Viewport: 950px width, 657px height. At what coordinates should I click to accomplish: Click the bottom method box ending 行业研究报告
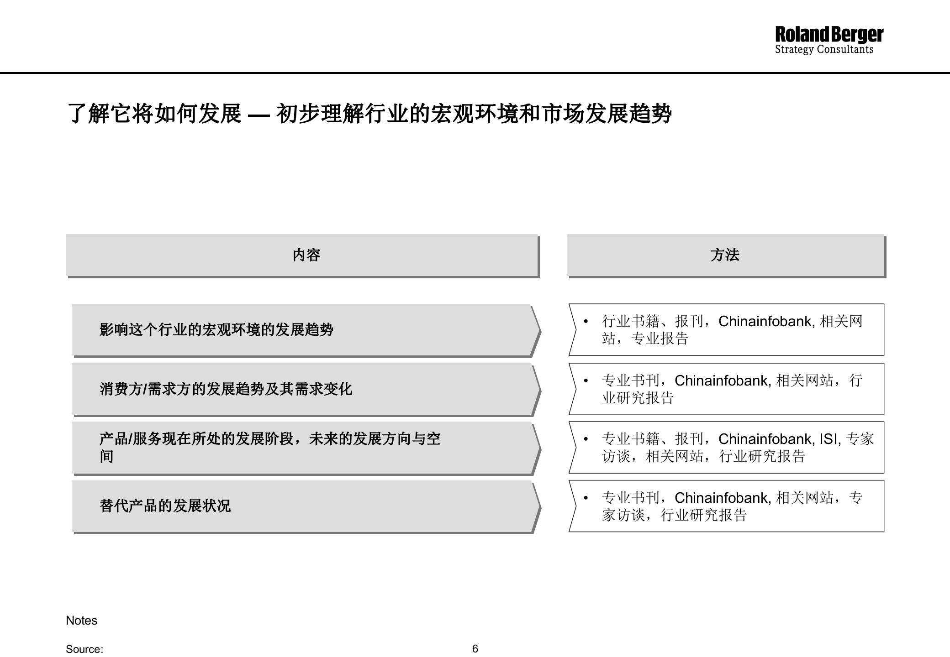(726, 506)
